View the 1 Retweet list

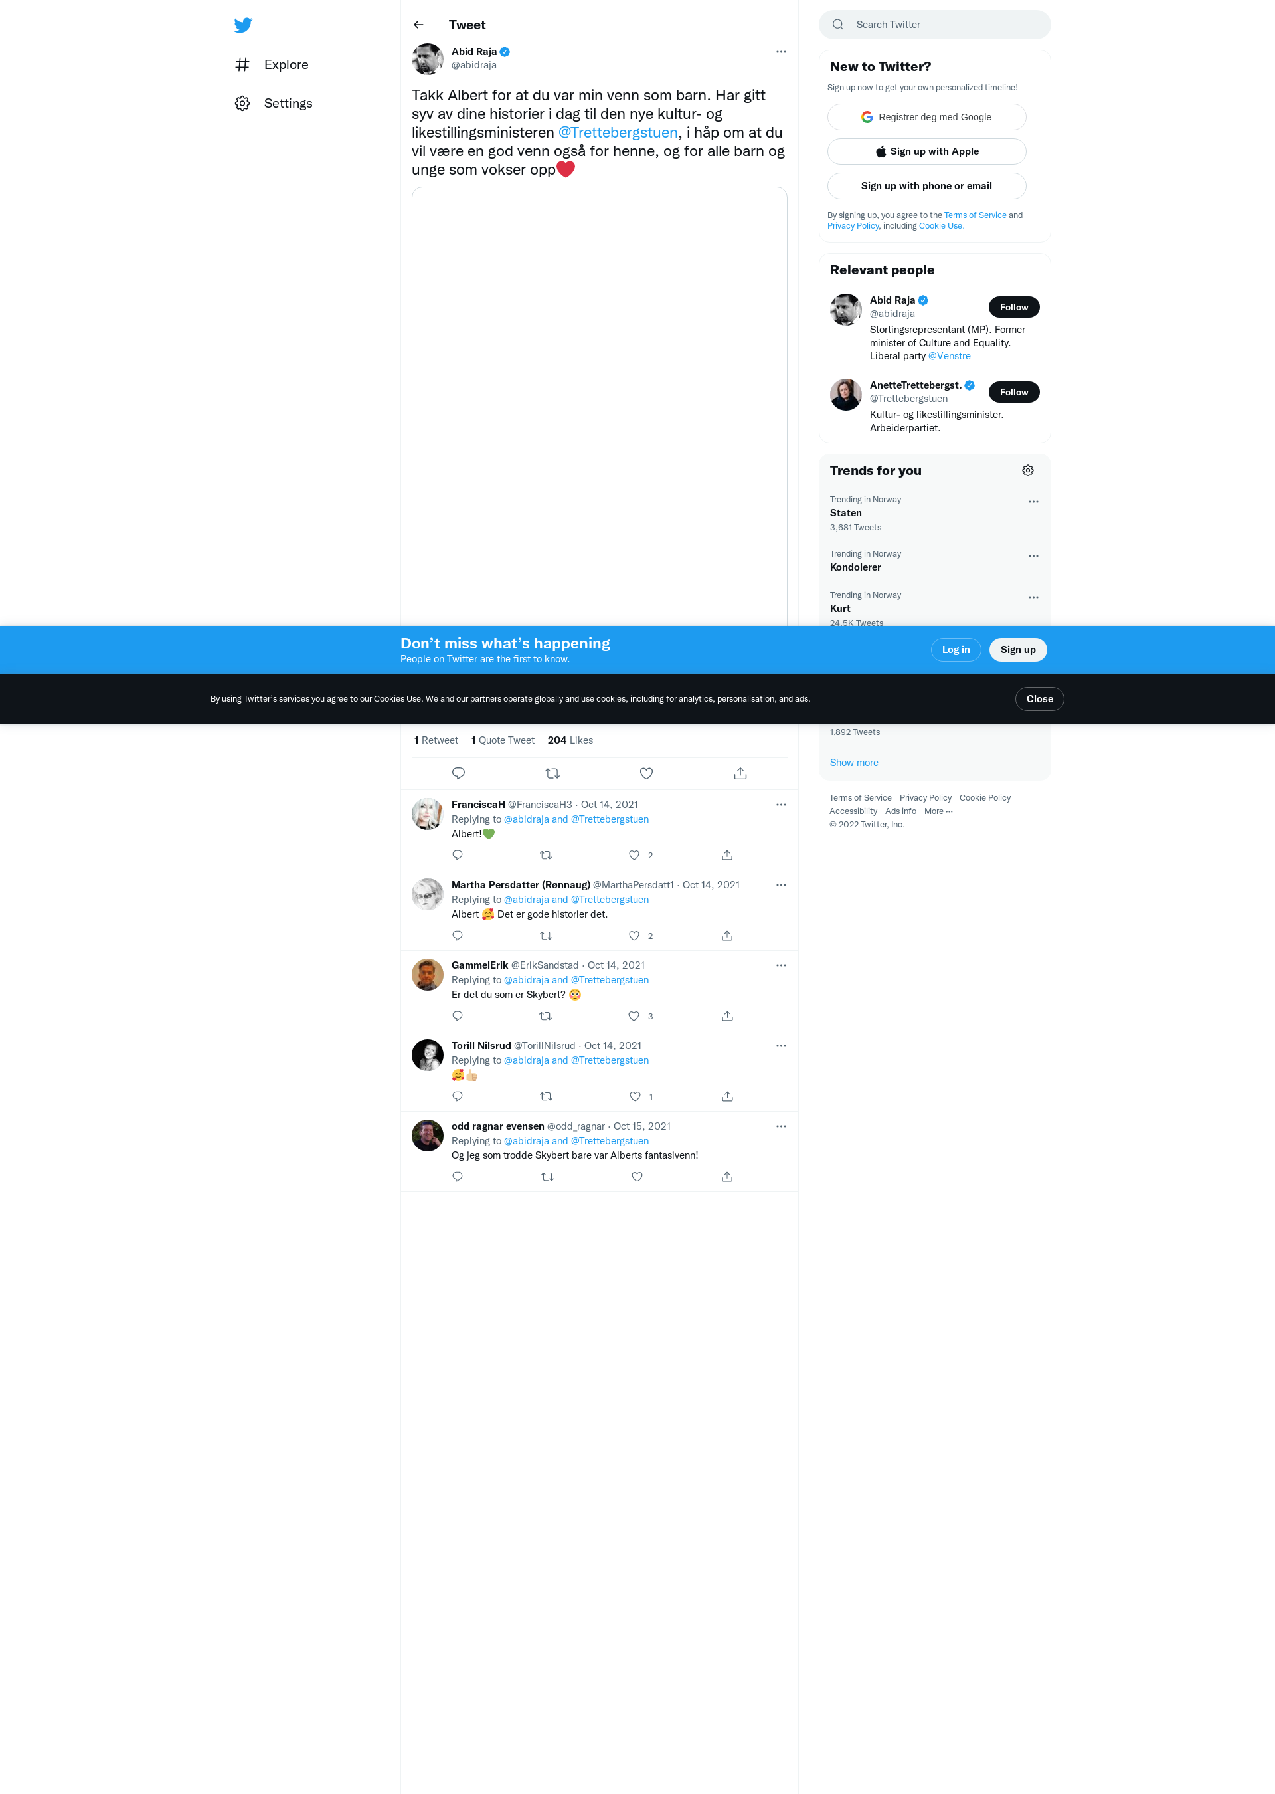coord(436,741)
